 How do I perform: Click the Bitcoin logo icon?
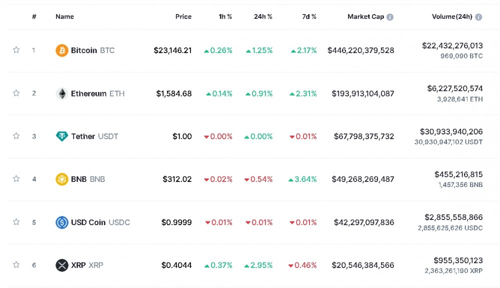coord(62,50)
